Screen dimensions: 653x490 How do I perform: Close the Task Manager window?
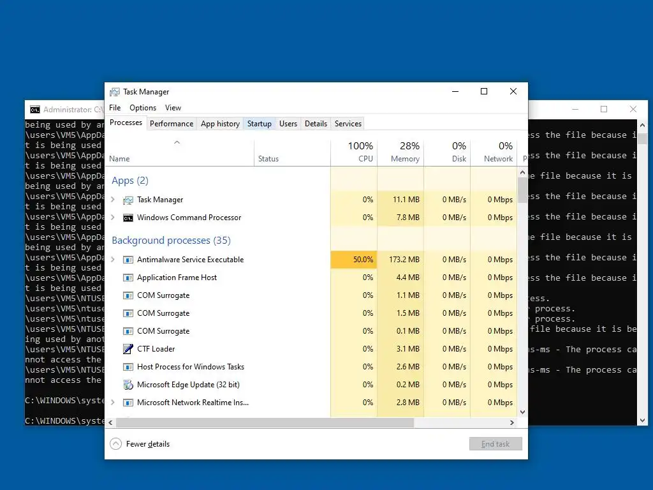tap(513, 91)
